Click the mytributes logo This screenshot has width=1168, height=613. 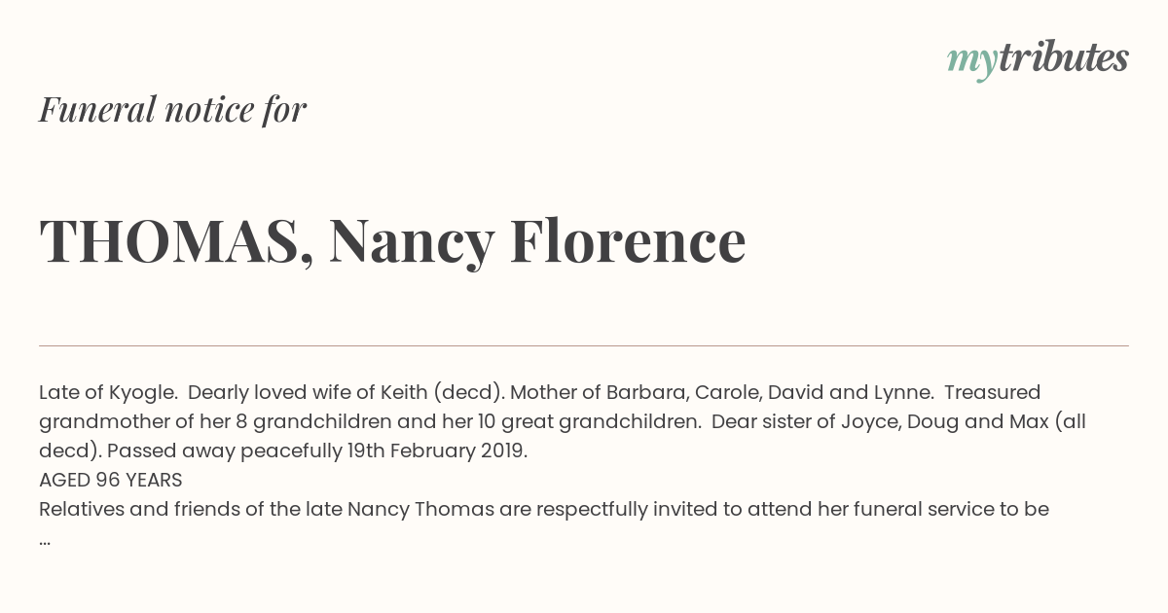point(1038,60)
